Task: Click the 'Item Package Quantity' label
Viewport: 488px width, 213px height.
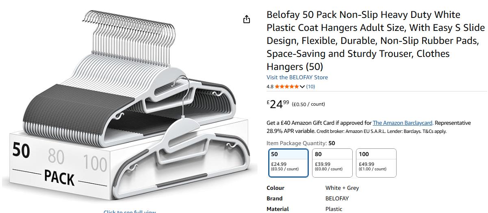Action: [296, 143]
